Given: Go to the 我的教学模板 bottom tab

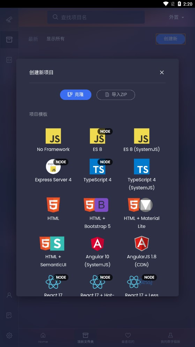Looking at the screenshot, I should point(170,338).
